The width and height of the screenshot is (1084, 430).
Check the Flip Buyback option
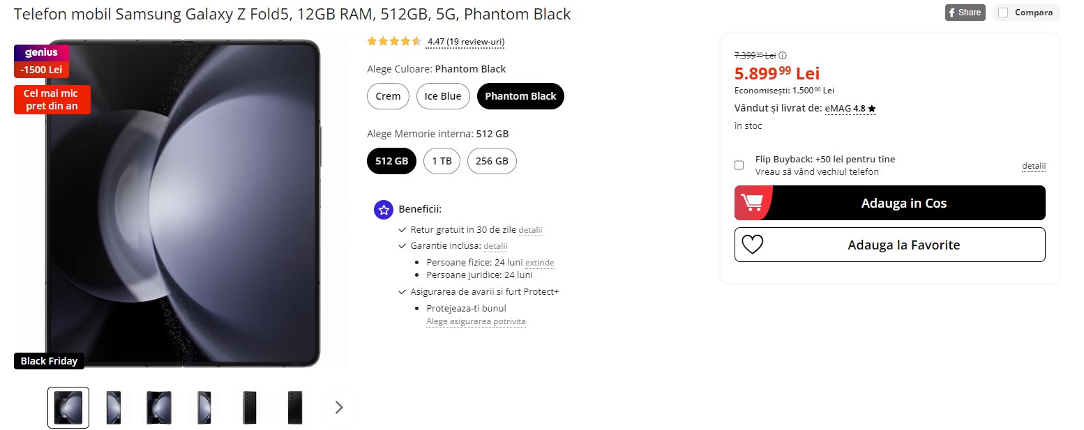739,164
